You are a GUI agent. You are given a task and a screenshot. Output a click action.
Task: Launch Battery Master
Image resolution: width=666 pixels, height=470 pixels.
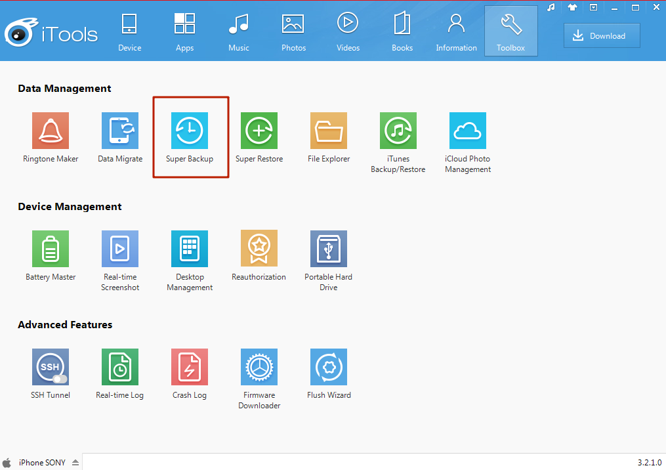pos(51,249)
